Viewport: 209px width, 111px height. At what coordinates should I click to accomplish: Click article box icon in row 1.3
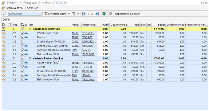click(x=4, y=42)
